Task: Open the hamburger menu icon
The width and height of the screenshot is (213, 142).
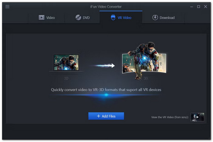Action: tap(7, 6)
